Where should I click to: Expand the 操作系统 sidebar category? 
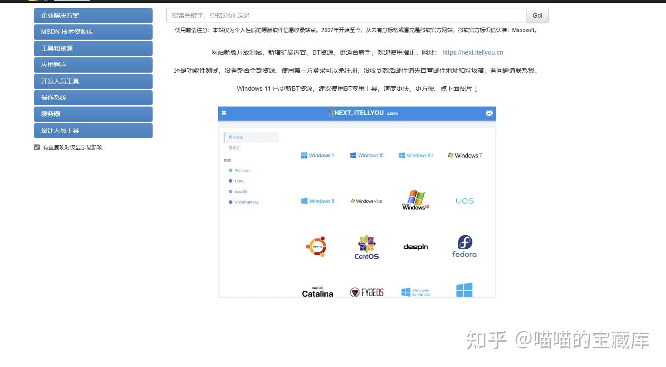click(93, 98)
